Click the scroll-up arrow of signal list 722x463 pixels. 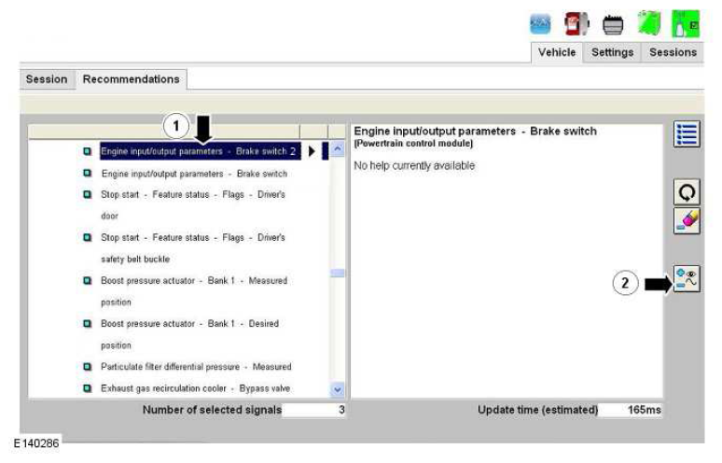(338, 149)
